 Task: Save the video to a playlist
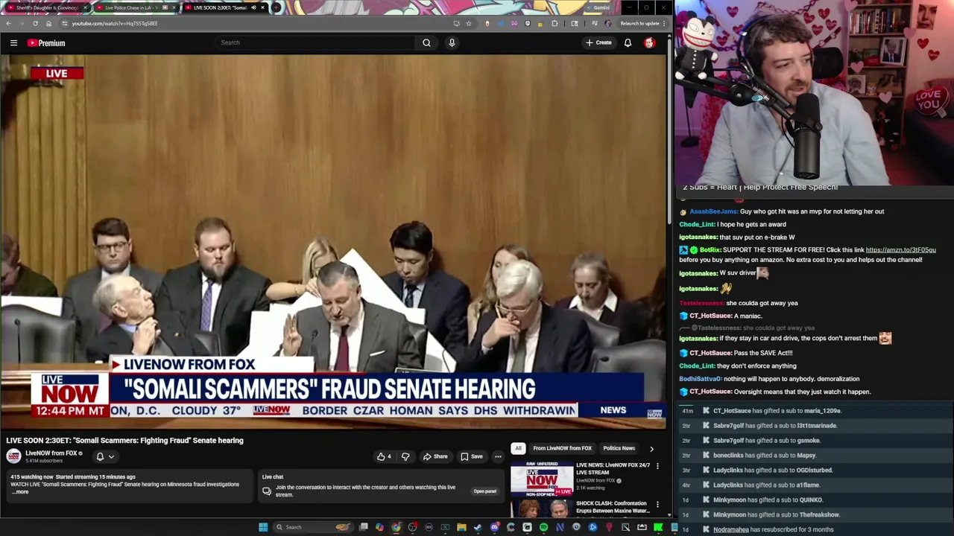pyautogui.click(x=472, y=457)
